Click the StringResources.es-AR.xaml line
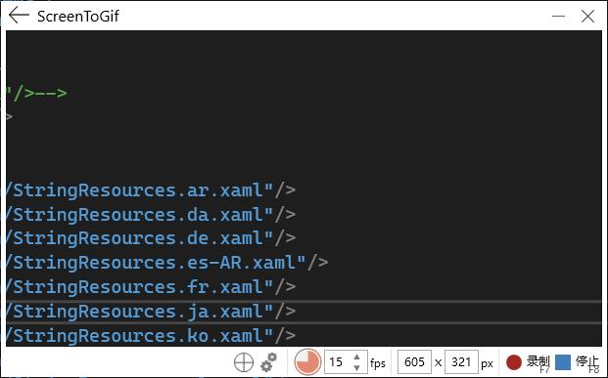 pyautogui.click(x=167, y=263)
